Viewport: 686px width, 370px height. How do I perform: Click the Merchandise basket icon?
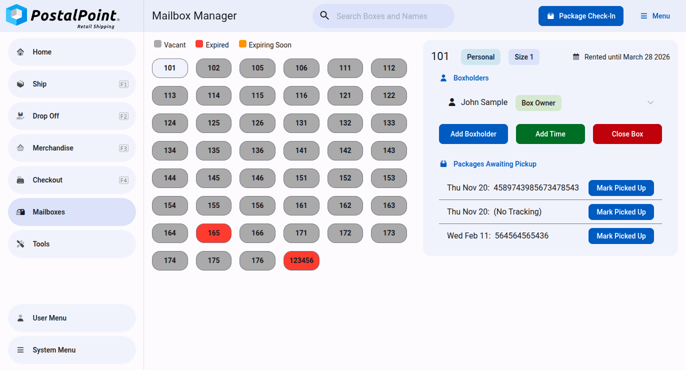[x=20, y=148]
